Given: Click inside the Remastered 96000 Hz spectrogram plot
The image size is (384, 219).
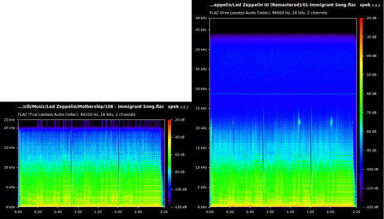Looking at the screenshot, I should click(283, 112).
